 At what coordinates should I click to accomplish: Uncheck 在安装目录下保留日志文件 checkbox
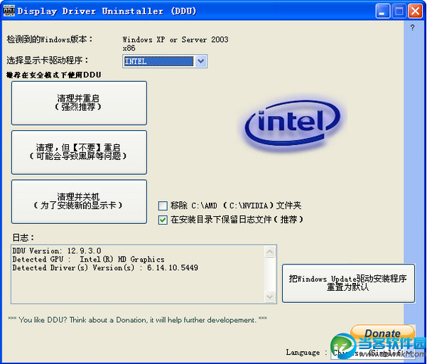pos(163,220)
